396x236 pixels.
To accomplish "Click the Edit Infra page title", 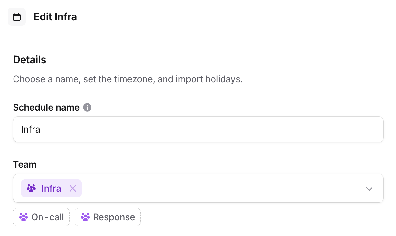I will [55, 17].
